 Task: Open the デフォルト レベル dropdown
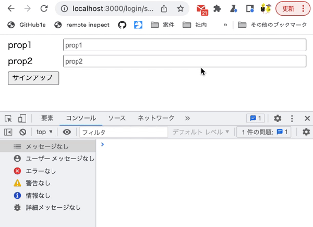[x=201, y=132]
